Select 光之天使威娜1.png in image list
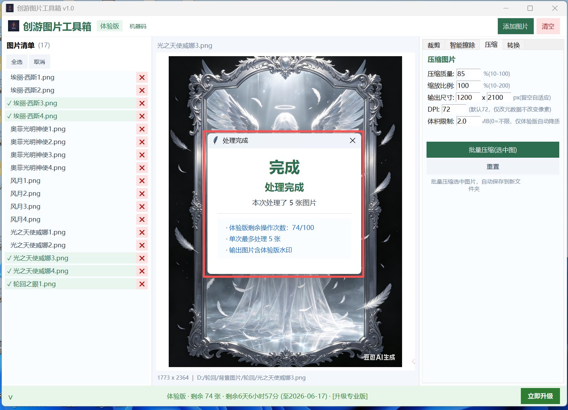This screenshot has height=410, width=568. (71, 232)
